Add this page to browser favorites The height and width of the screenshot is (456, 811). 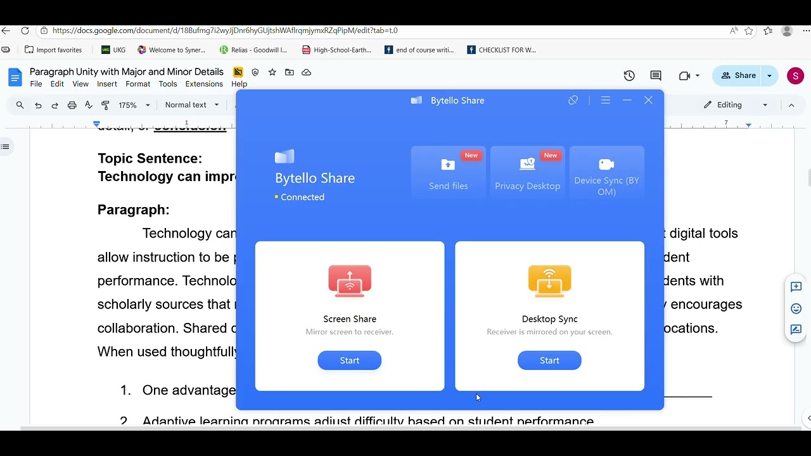(x=749, y=30)
